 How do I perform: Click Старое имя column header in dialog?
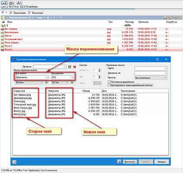(19, 91)
